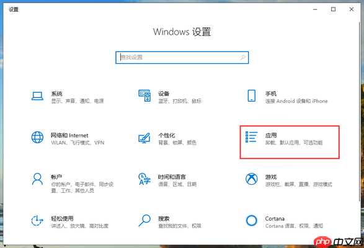
Task: Click the 帐户 heading
Action: click(x=56, y=177)
